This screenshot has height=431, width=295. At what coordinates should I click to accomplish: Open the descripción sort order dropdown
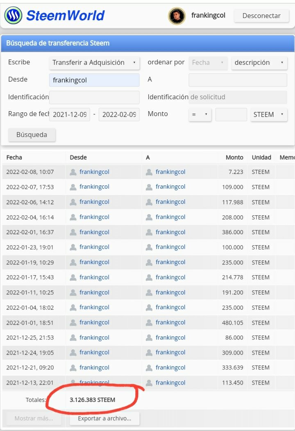tap(259, 63)
